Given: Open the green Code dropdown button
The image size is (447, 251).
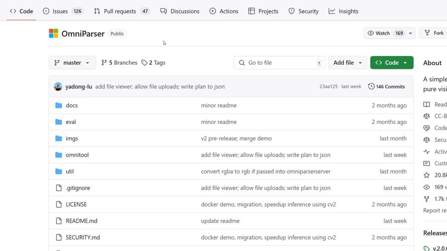Looking at the screenshot, I should pyautogui.click(x=392, y=63).
